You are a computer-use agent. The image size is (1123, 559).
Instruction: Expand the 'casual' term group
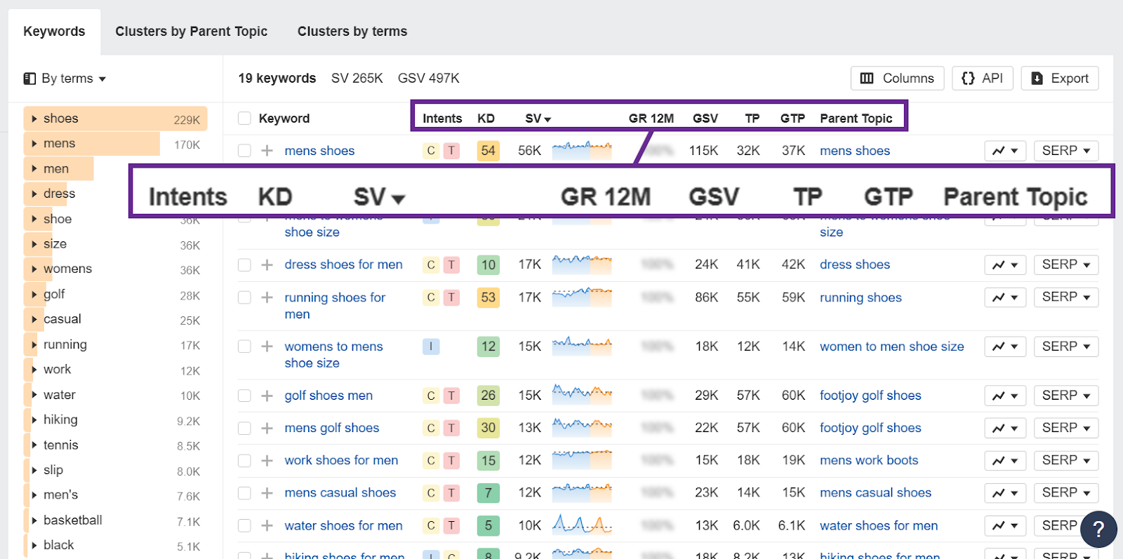click(34, 319)
